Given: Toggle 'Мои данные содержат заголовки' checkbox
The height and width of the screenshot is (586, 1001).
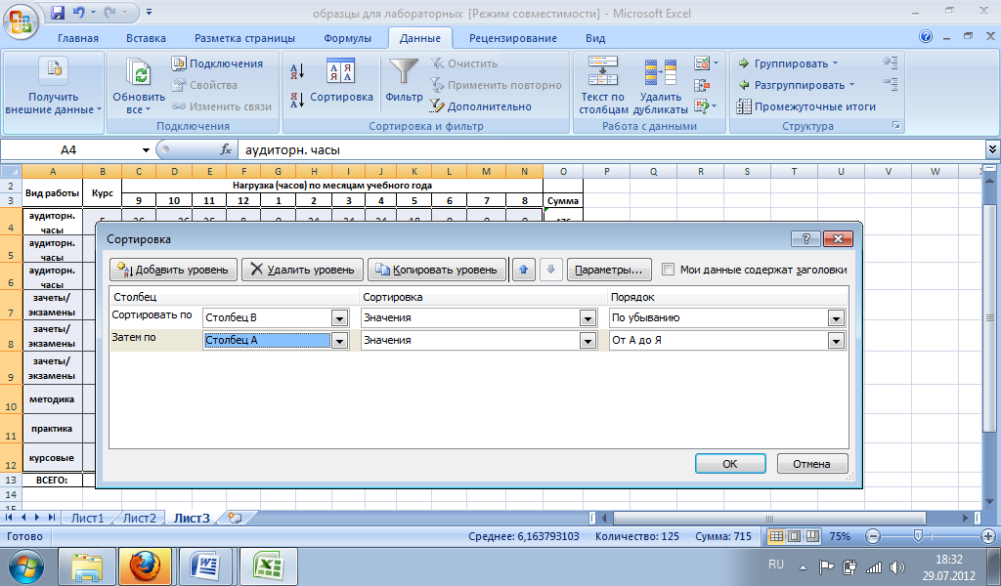Looking at the screenshot, I should tap(668, 270).
